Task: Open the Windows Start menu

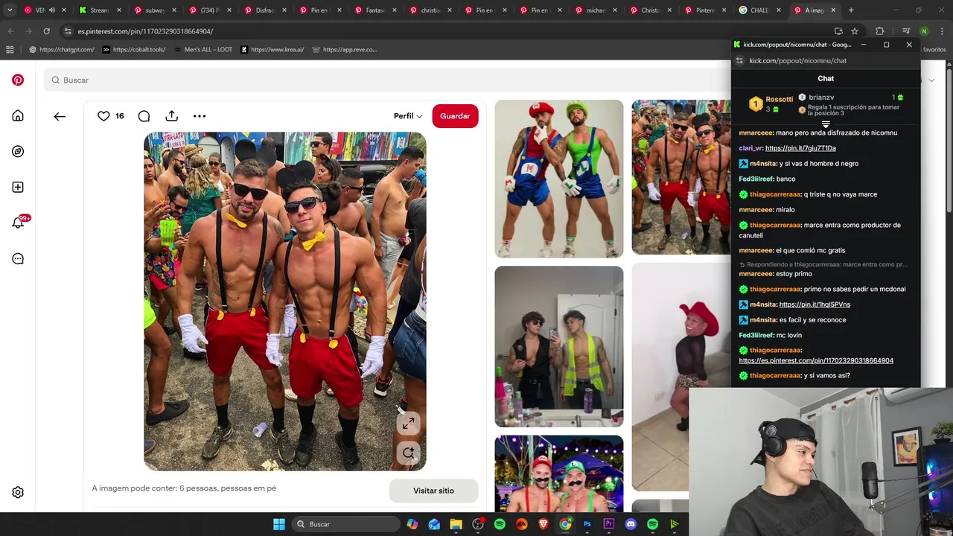Action: pos(279,524)
